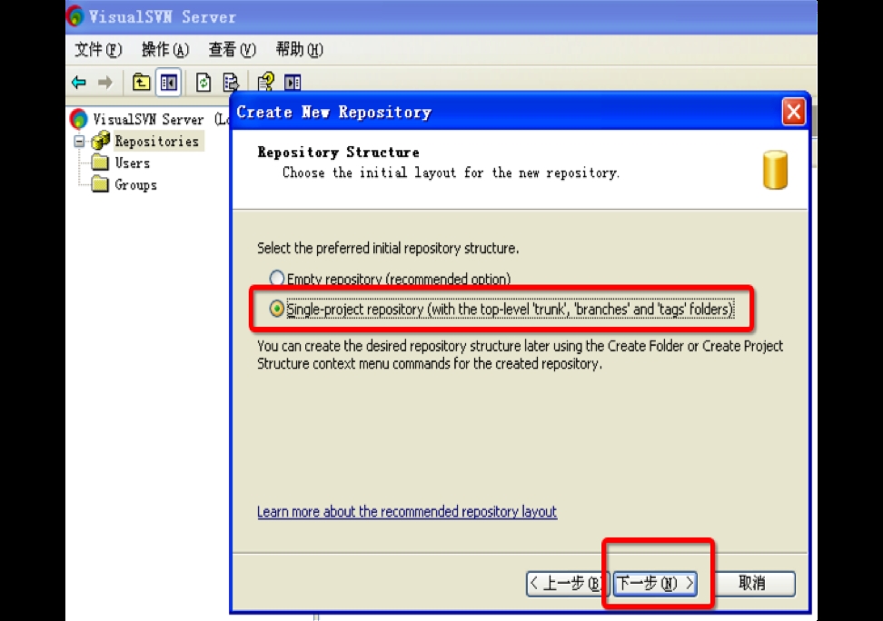
Task: Select the VisualSVN Server root node icon
Action: pos(79,119)
